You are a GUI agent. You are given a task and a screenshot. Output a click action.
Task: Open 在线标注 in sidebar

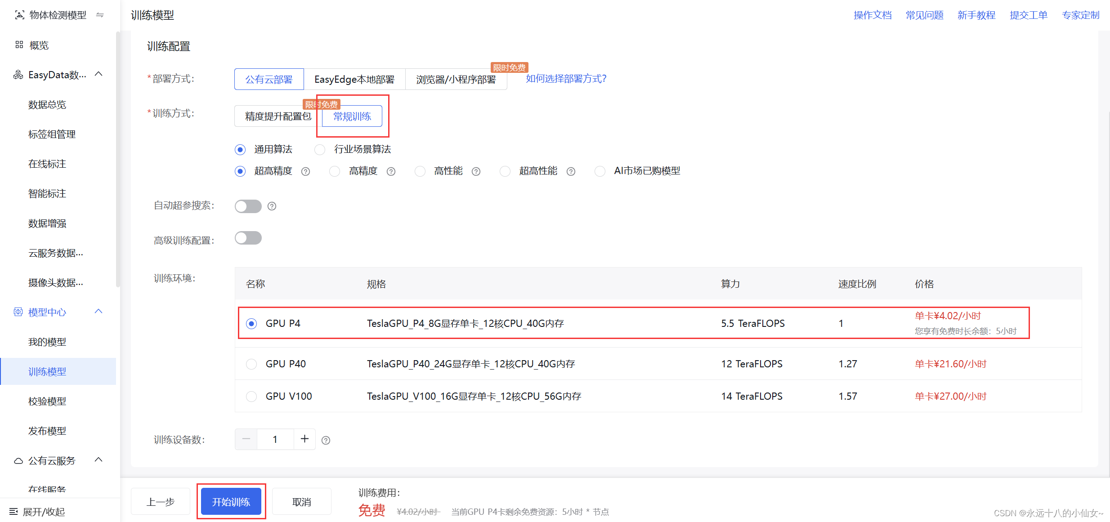47,164
